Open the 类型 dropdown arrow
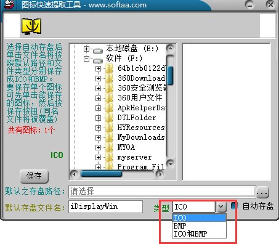Viewport: 279px width, 244px height. 221,206
